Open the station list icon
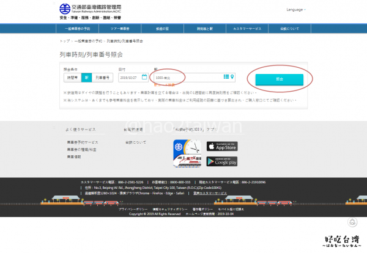367x253 pixels. pos(224,77)
